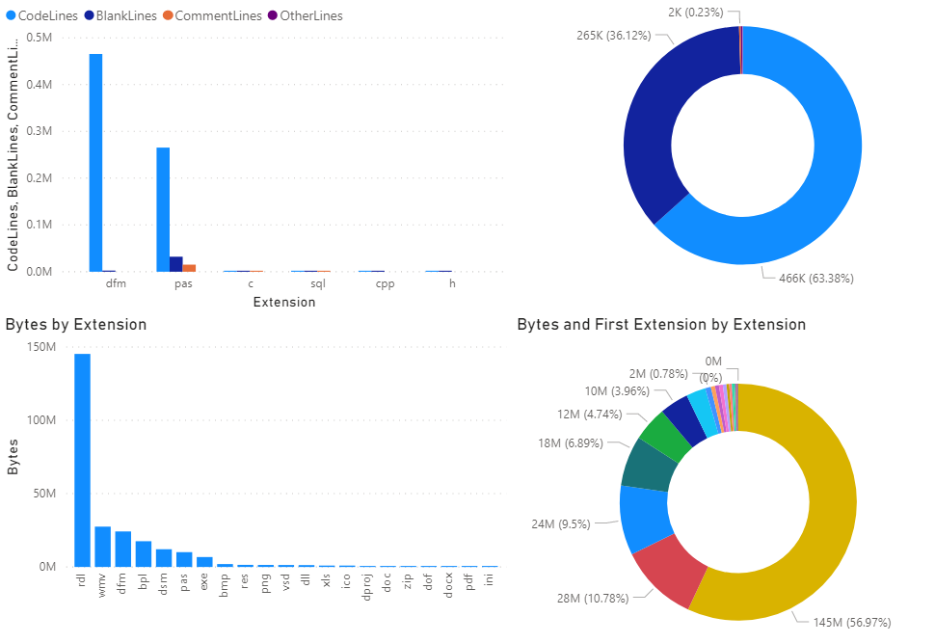
Task: Select the CodeLines legend entry
Action: click(41, 16)
